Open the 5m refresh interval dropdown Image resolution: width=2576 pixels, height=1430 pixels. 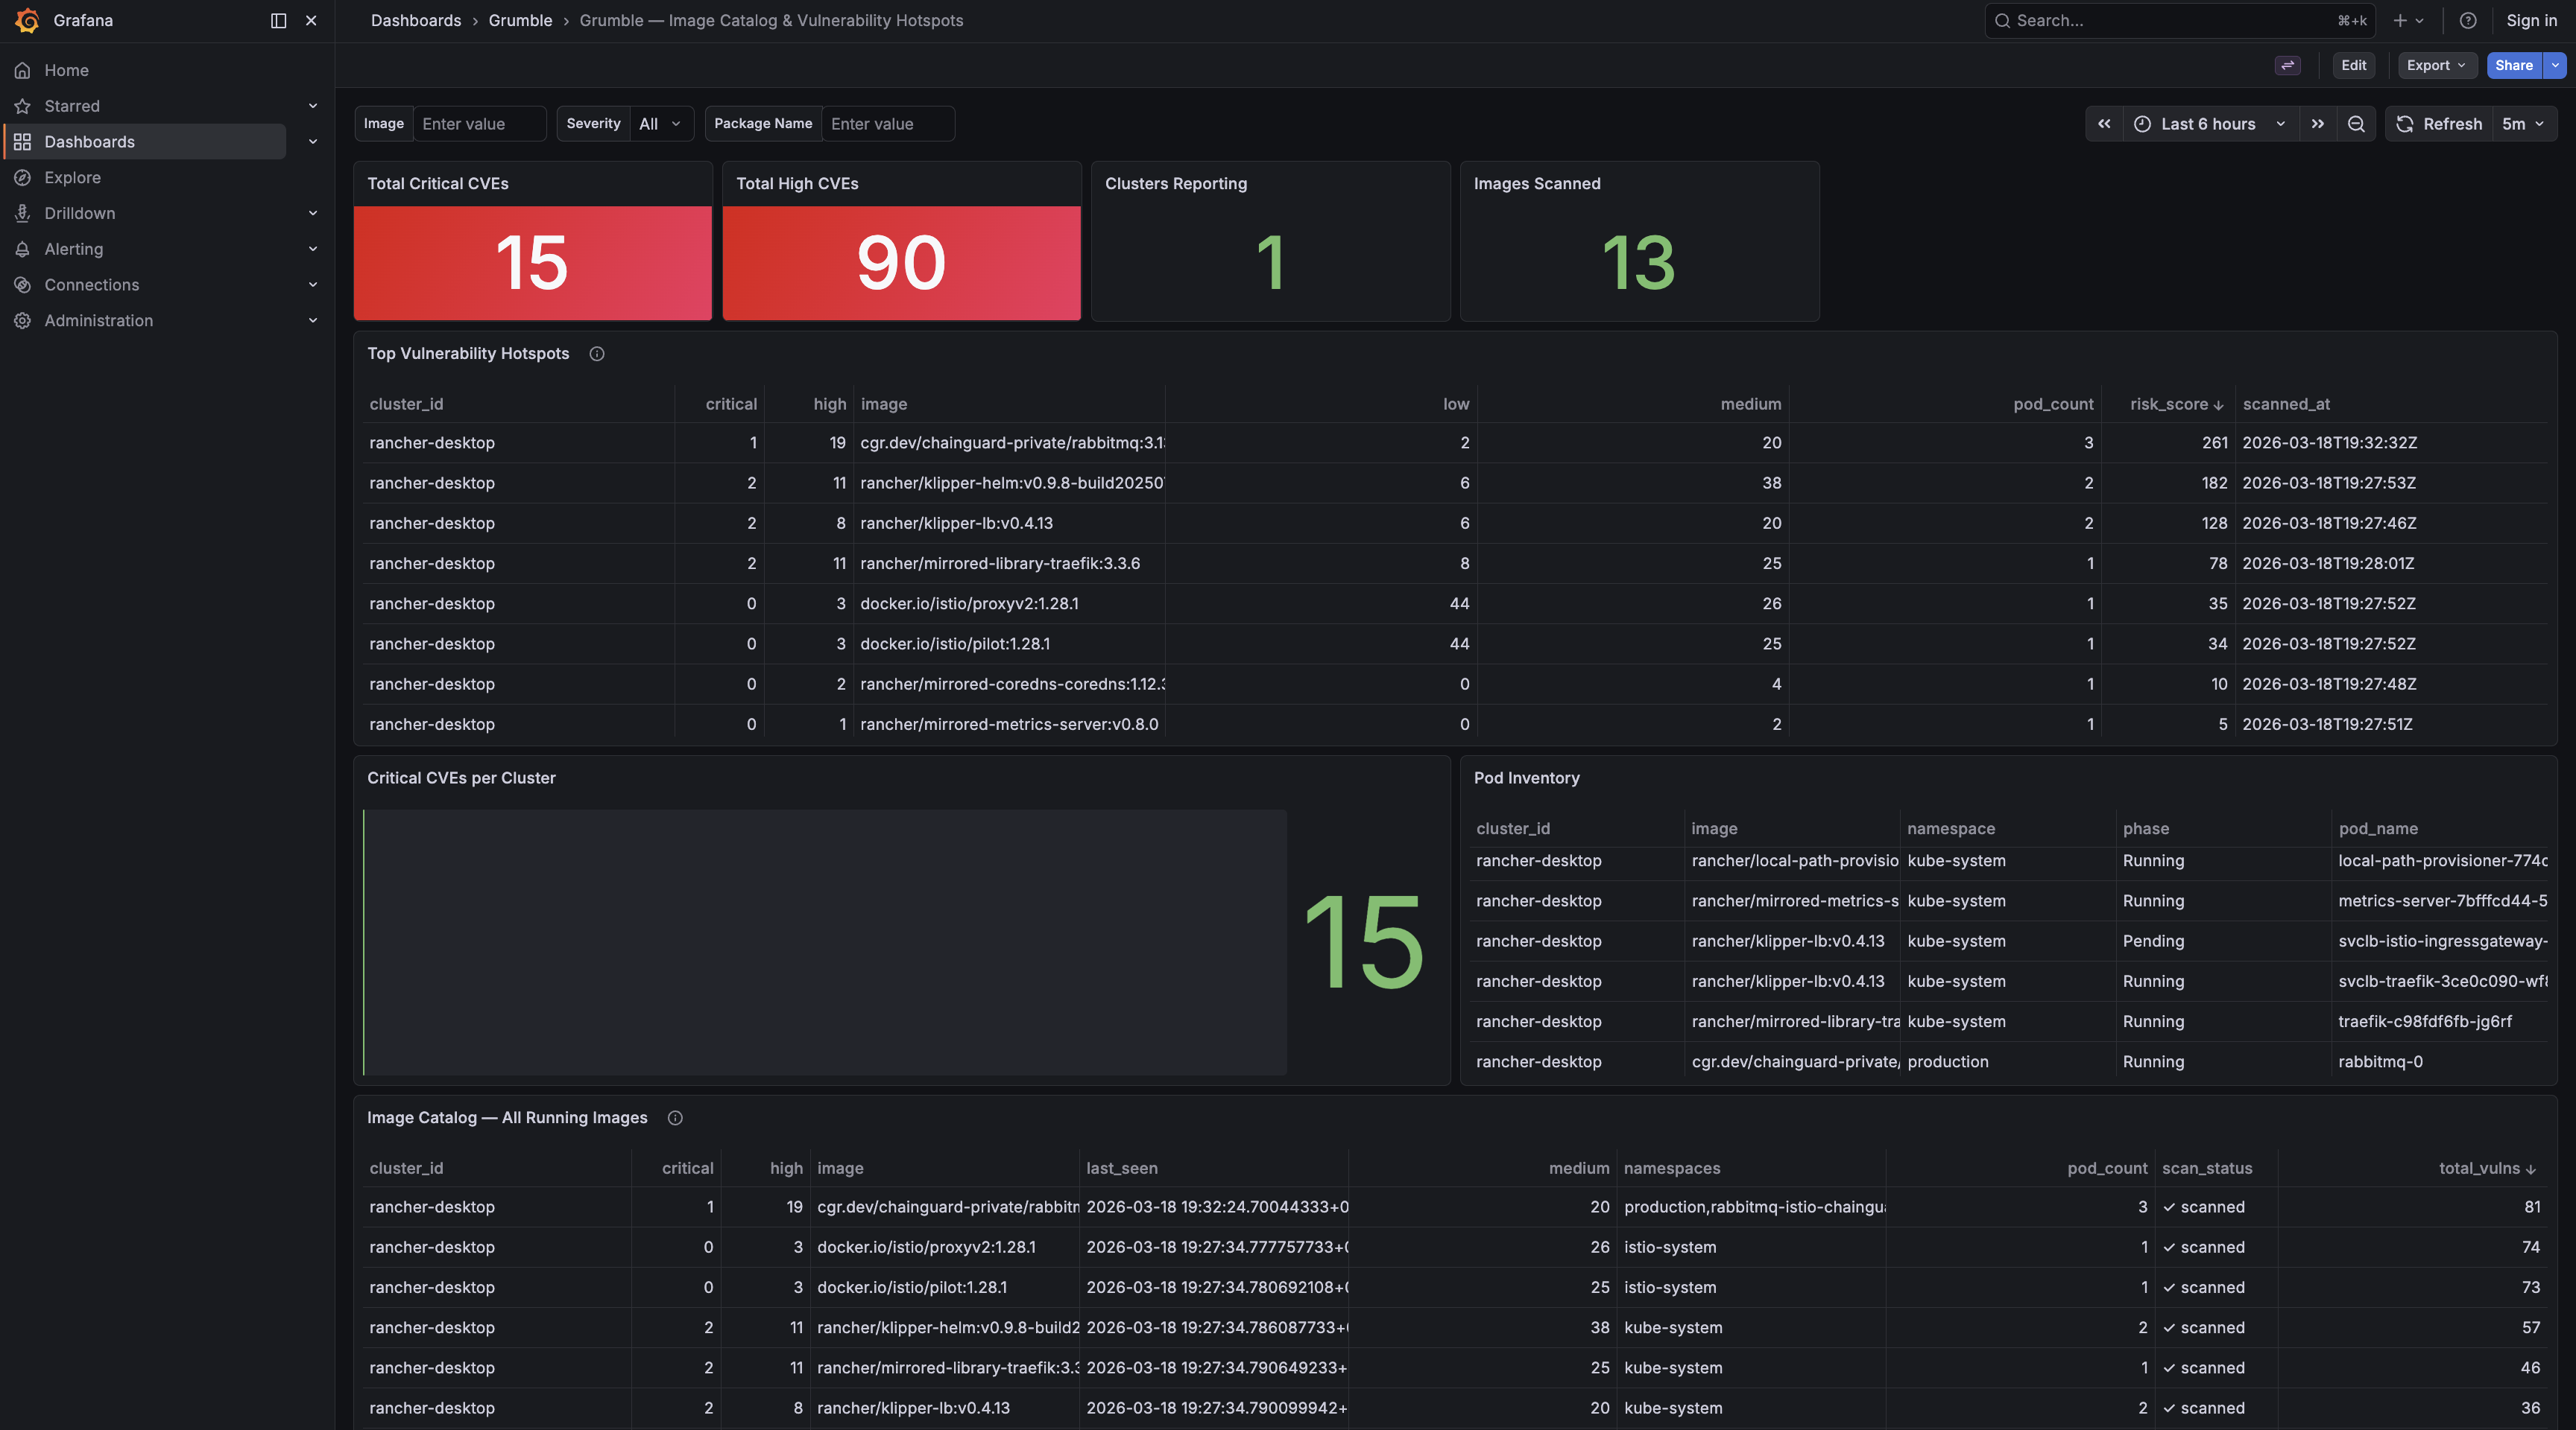2524,124
